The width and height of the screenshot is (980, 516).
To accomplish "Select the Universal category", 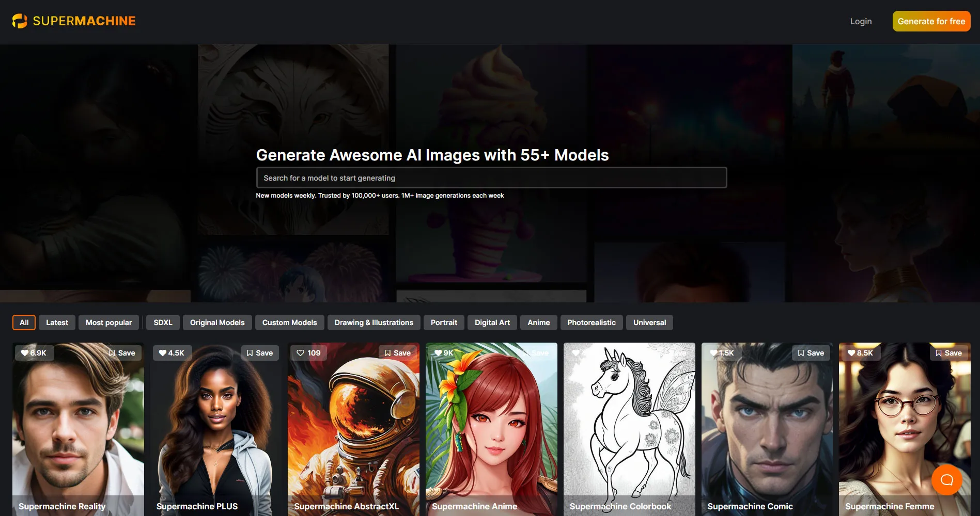I will coord(649,322).
